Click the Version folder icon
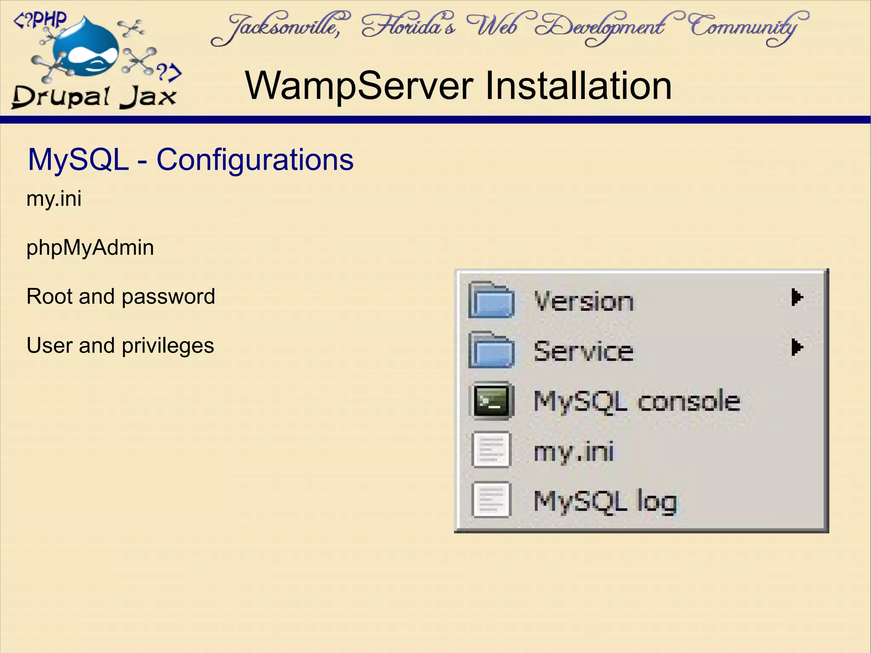This screenshot has height=653, width=871. (491, 300)
